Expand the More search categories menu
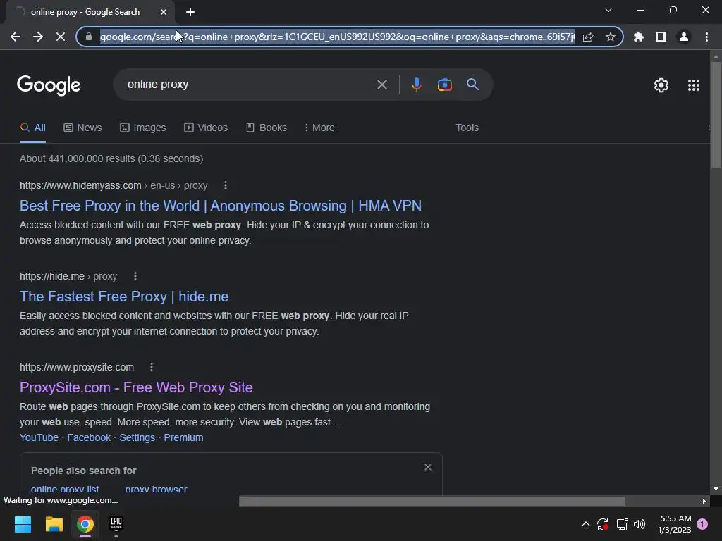Viewport: 722px width, 541px height. click(319, 128)
